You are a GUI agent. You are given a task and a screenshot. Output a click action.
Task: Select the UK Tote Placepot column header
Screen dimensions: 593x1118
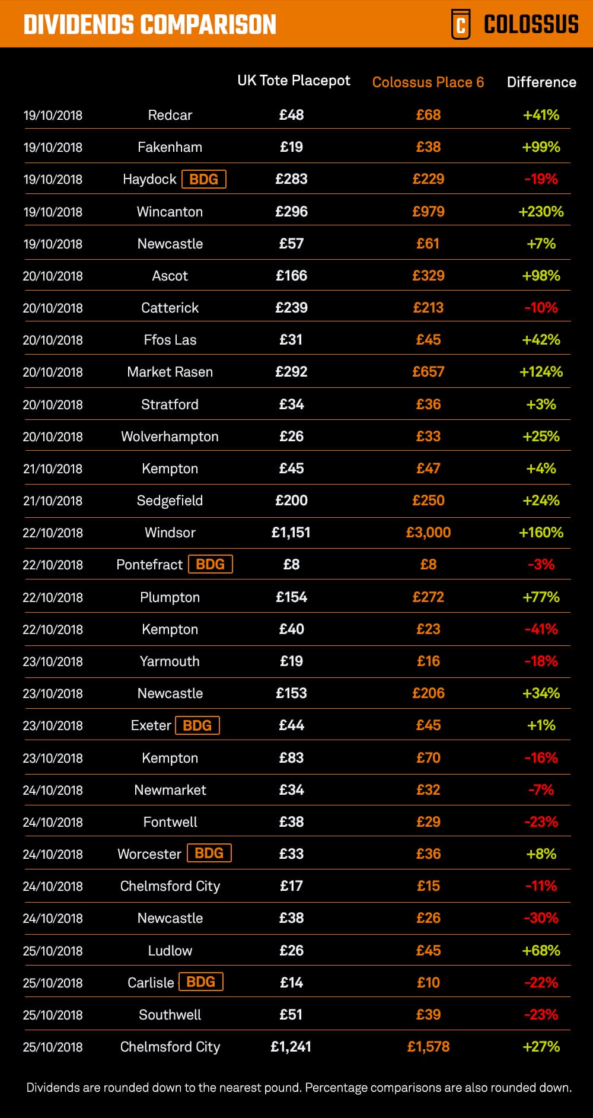[x=294, y=81]
